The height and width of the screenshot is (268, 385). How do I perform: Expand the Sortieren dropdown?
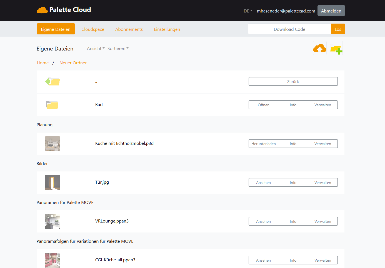118,49
